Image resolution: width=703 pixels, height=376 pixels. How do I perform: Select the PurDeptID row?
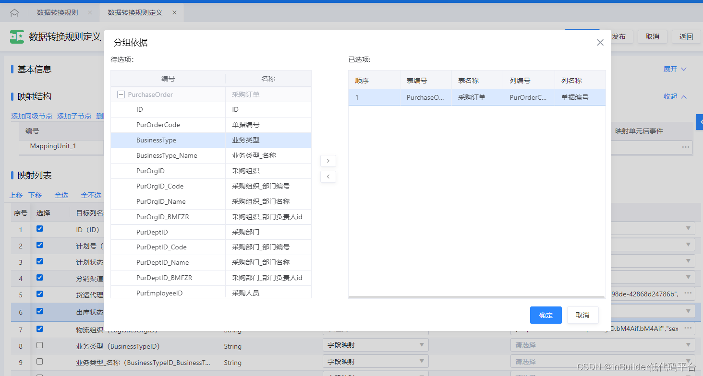(x=211, y=232)
